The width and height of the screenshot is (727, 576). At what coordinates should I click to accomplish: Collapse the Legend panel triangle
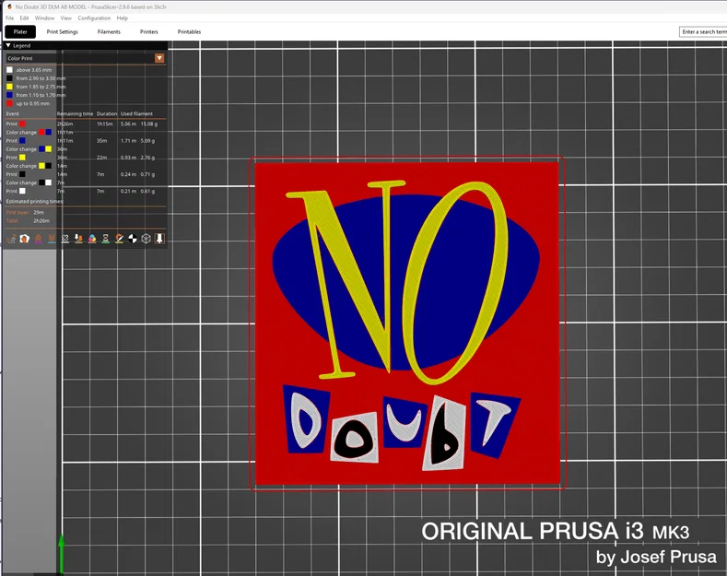(8, 45)
